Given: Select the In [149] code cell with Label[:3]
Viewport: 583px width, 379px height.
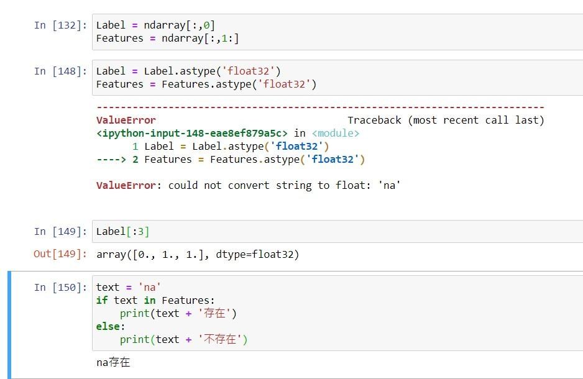Looking at the screenshot, I should 337,232.
